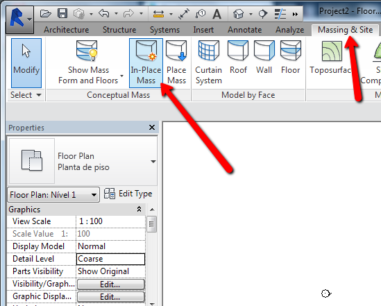Click the Properties scroll up arrow
381x306 pixels.
pos(152,210)
